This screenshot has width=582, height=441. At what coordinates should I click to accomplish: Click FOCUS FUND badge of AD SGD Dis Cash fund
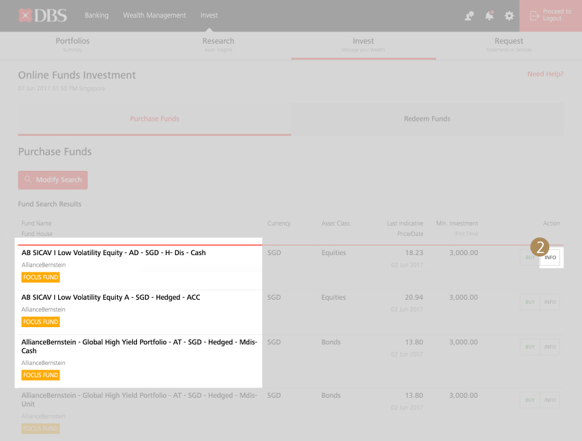click(x=40, y=277)
